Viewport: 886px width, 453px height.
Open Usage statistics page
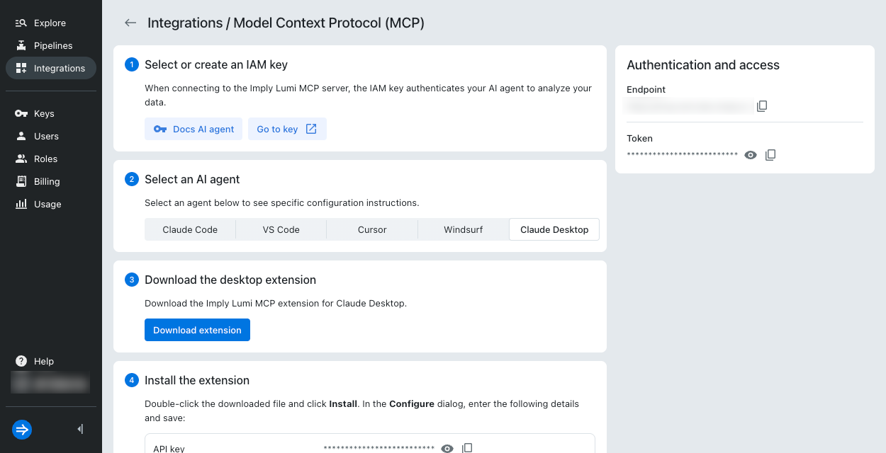tap(47, 204)
